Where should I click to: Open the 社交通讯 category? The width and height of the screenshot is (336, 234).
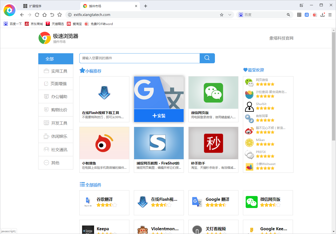point(56,149)
